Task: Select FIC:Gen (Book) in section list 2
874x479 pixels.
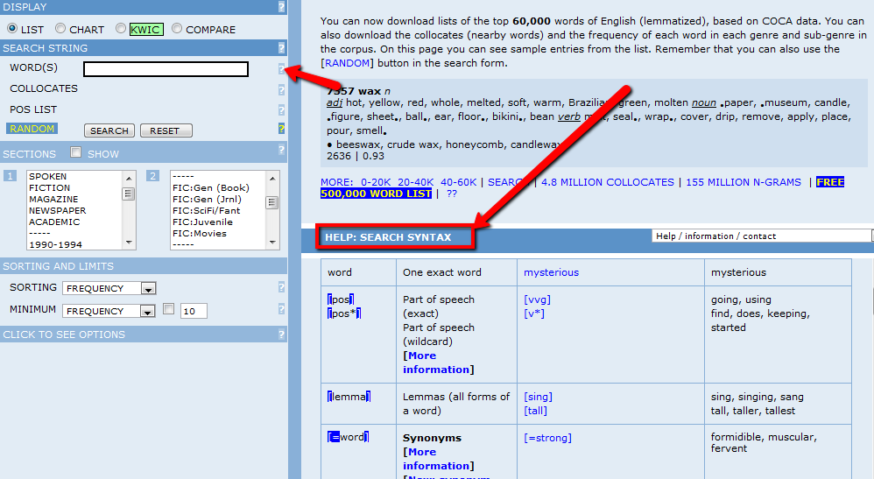Action: tap(211, 188)
